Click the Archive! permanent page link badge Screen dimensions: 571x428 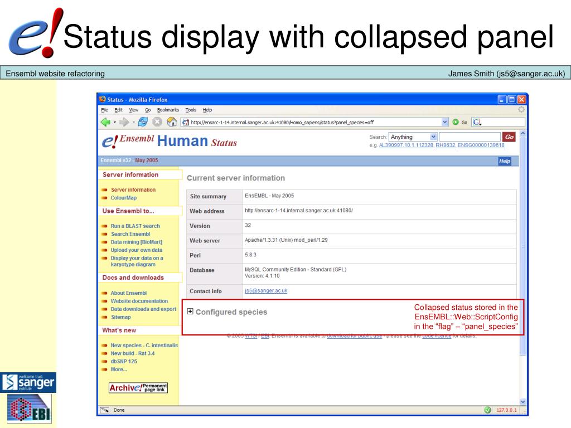point(138,388)
